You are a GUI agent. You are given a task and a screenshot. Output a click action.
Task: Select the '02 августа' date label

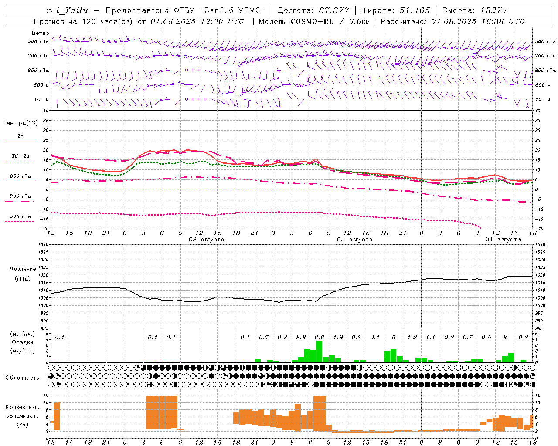coord(207,240)
